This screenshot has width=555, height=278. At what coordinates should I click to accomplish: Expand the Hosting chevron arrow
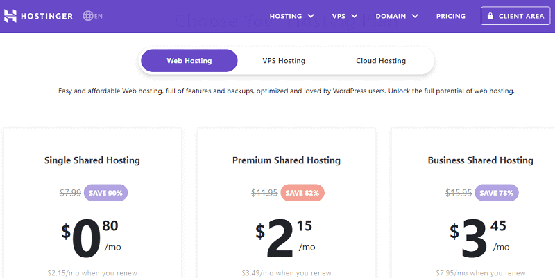pos(311,16)
